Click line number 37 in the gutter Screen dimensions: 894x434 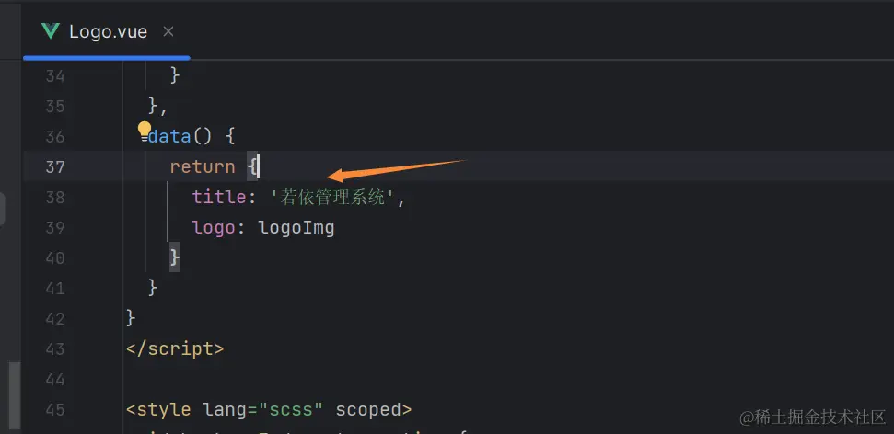54,166
